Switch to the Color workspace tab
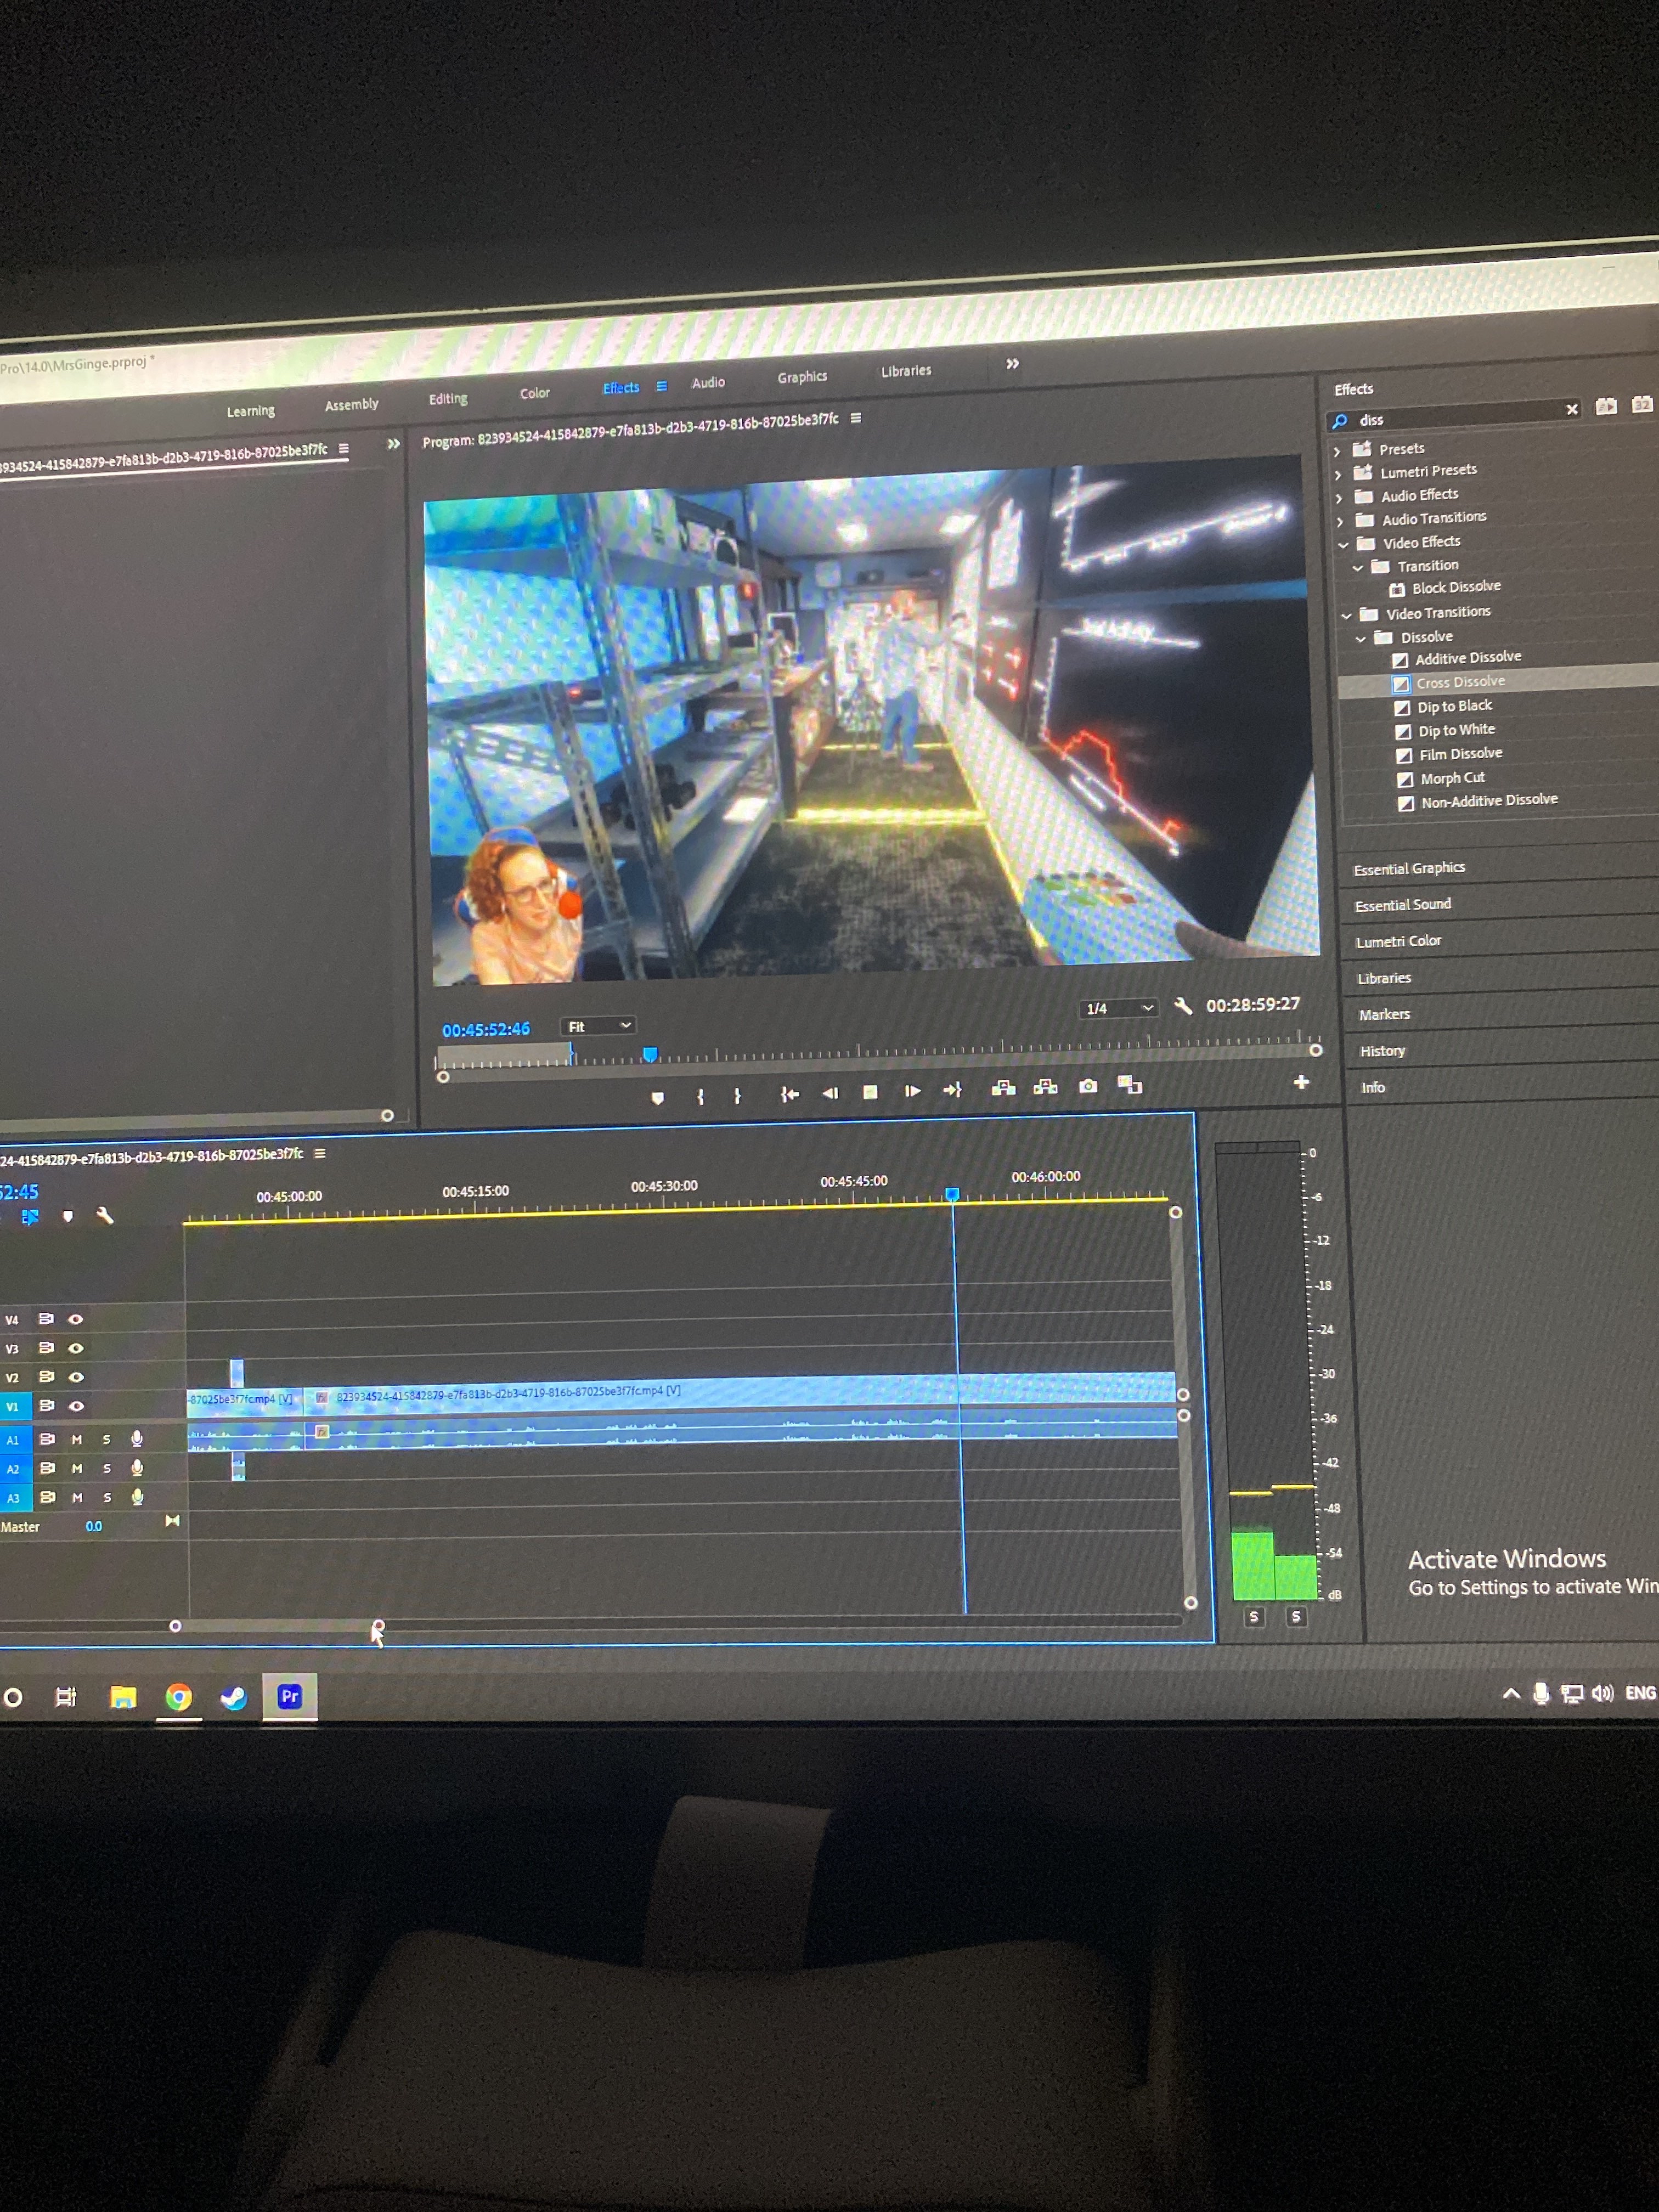Image resolution: width=1659 pixels, height=2212 pixels. (534, 393)
